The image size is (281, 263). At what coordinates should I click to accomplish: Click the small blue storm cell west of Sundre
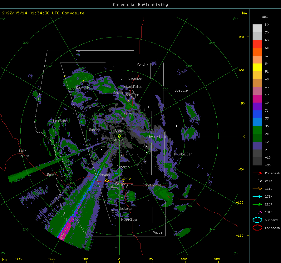click(82, 122)
